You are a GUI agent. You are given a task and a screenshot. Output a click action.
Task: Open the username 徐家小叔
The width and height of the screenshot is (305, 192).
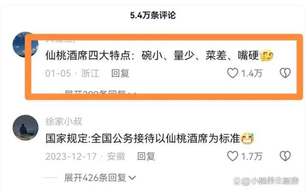point(64,121)
